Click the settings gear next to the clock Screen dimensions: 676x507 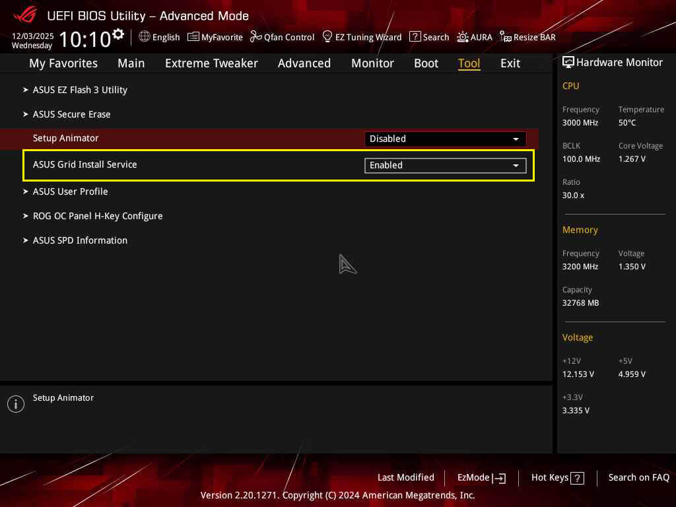click(x=118, y=34)
